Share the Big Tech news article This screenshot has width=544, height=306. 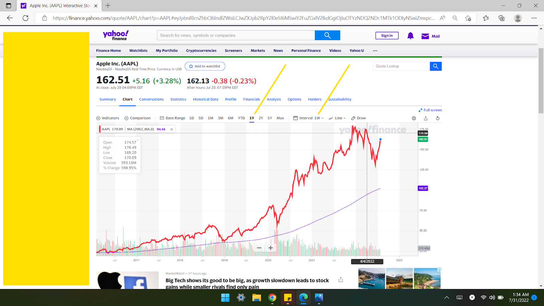coord(341,279)
